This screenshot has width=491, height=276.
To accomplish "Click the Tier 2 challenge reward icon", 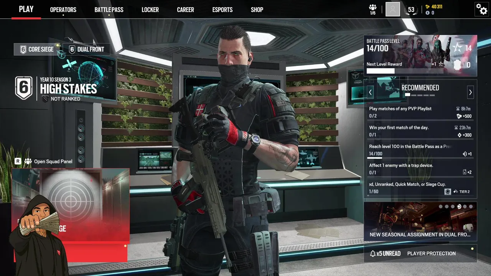I will (x=448, y=192).
